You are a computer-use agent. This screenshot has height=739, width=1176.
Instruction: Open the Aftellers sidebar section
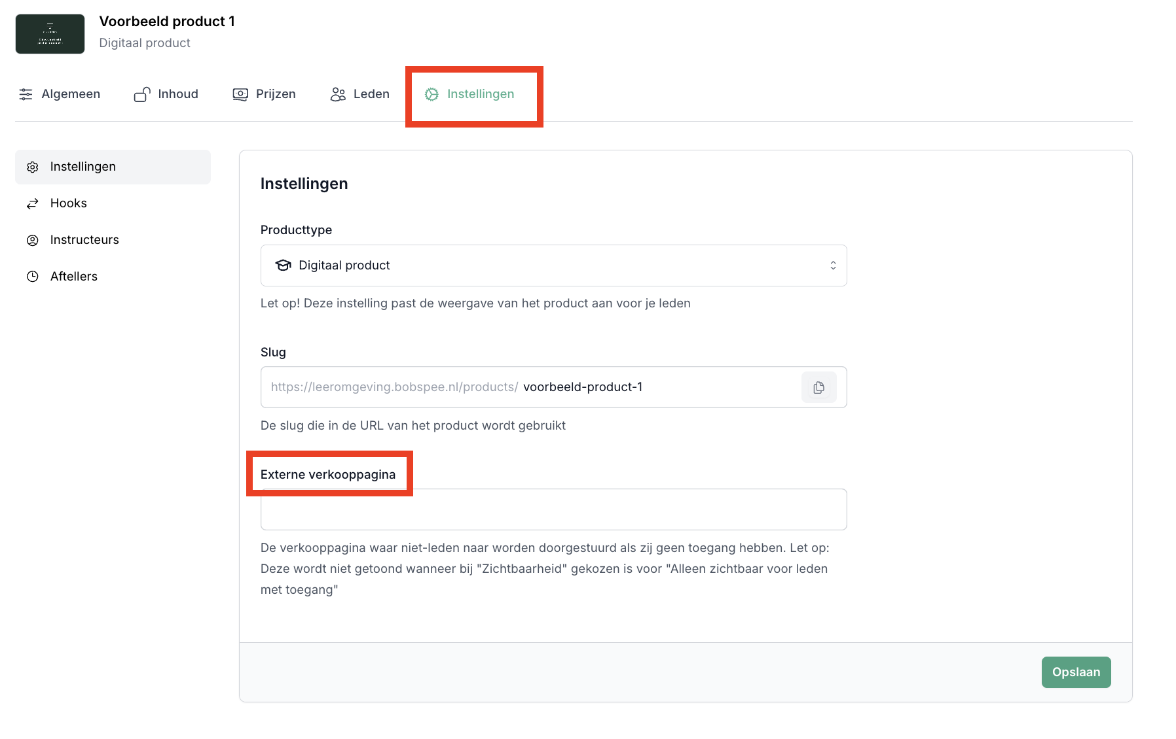click(74, 277)
